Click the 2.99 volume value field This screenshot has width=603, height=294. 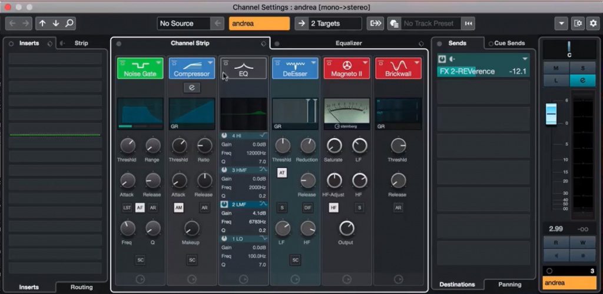pyautogui.click(x=556, y=229)
